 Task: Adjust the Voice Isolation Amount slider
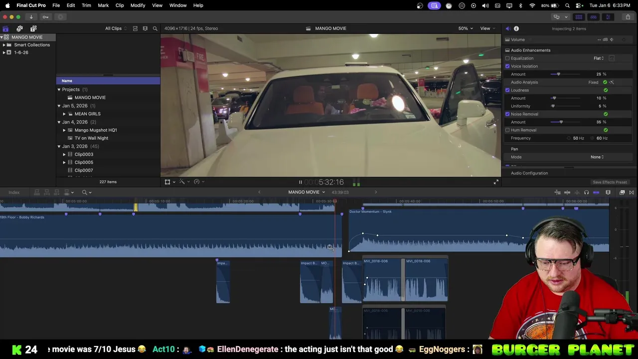[565, 74]
